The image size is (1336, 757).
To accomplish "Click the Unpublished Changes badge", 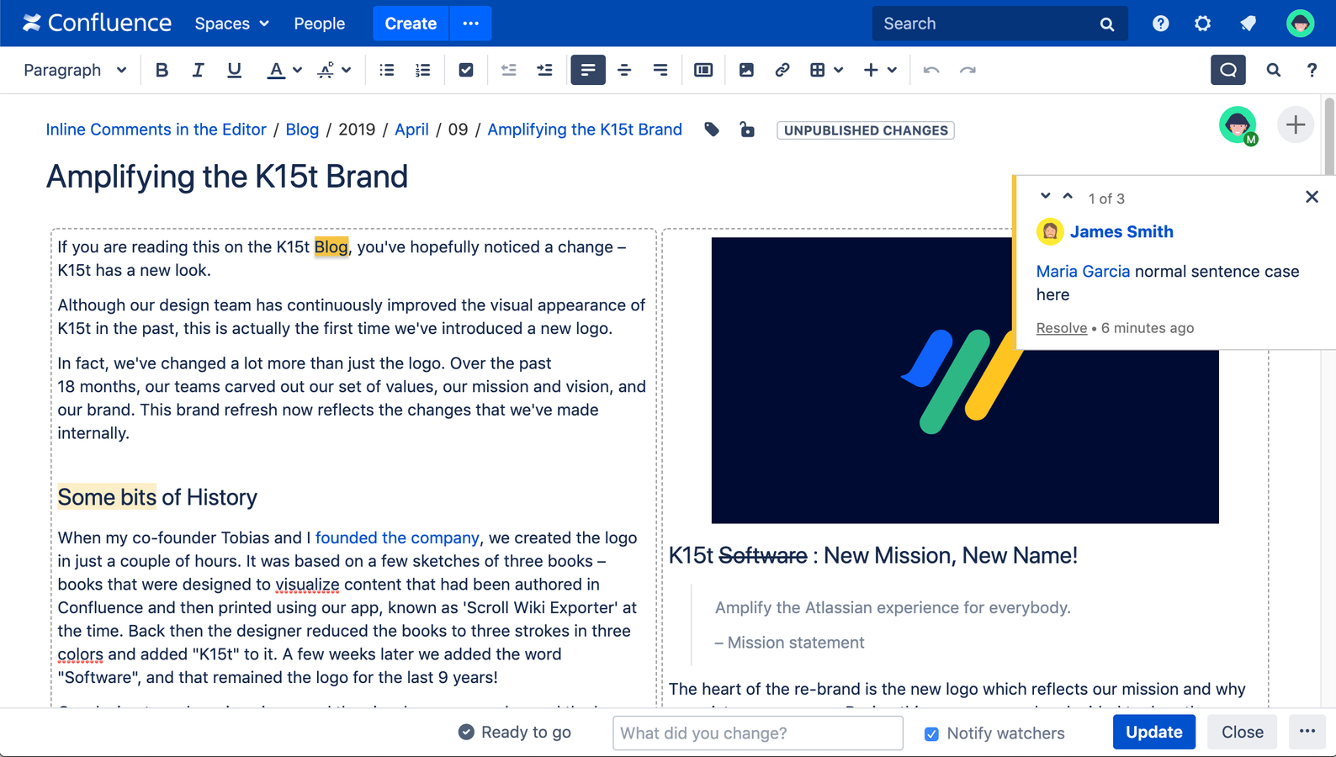I will [x=866, y=130].
